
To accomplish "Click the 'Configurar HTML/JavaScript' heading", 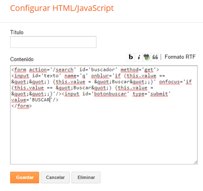I will coord(62,8).
